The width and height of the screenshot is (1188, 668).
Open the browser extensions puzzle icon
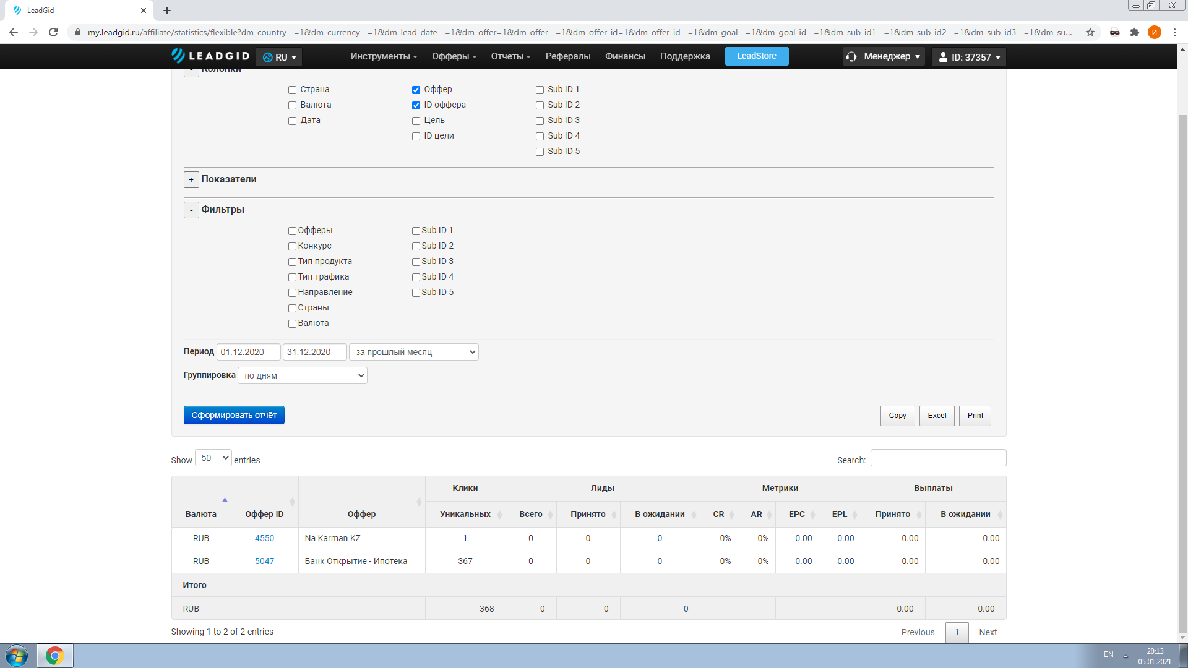coord(1134,32)
